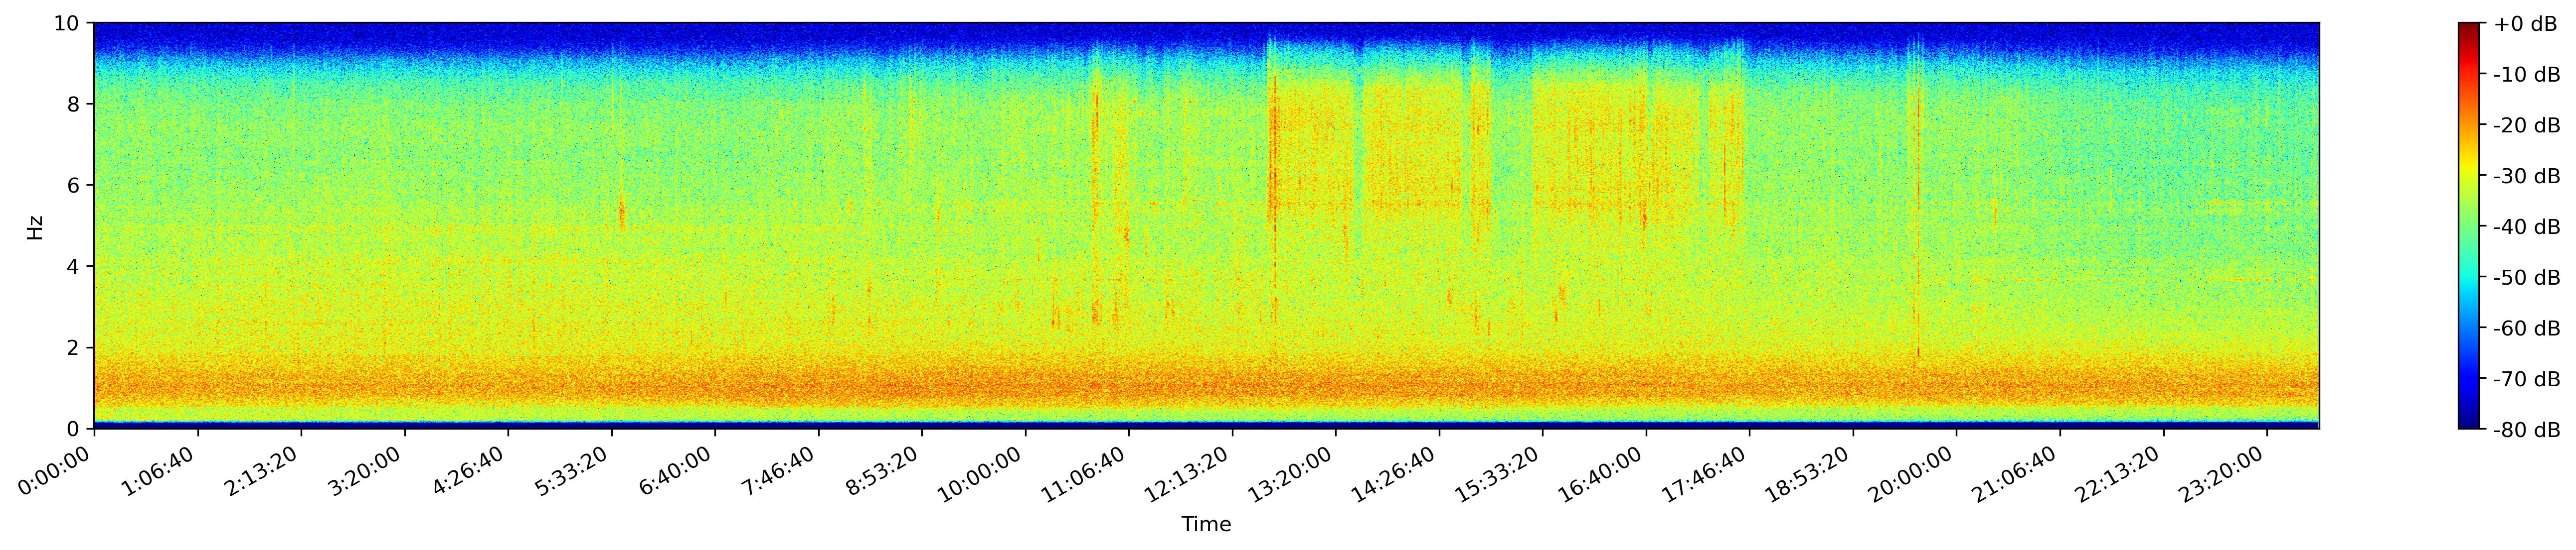Click the -40 dB colorbar label

pos(2526,226)
